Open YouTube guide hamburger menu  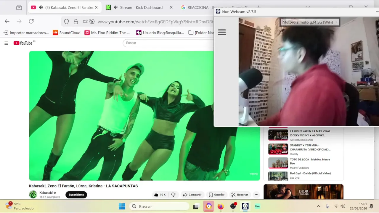[x=6, y=43]
